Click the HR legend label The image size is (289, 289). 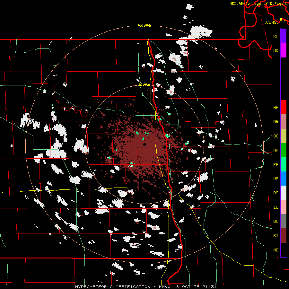(x=276, y=150)
